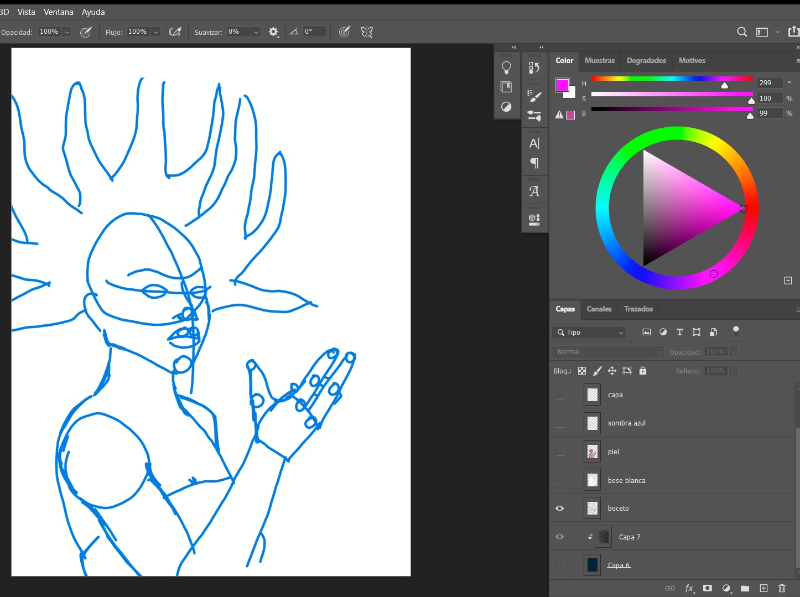Switch to the Canales tab
Image resolution: width=800 pixels, height=597 pixels.
click(599, 309)
